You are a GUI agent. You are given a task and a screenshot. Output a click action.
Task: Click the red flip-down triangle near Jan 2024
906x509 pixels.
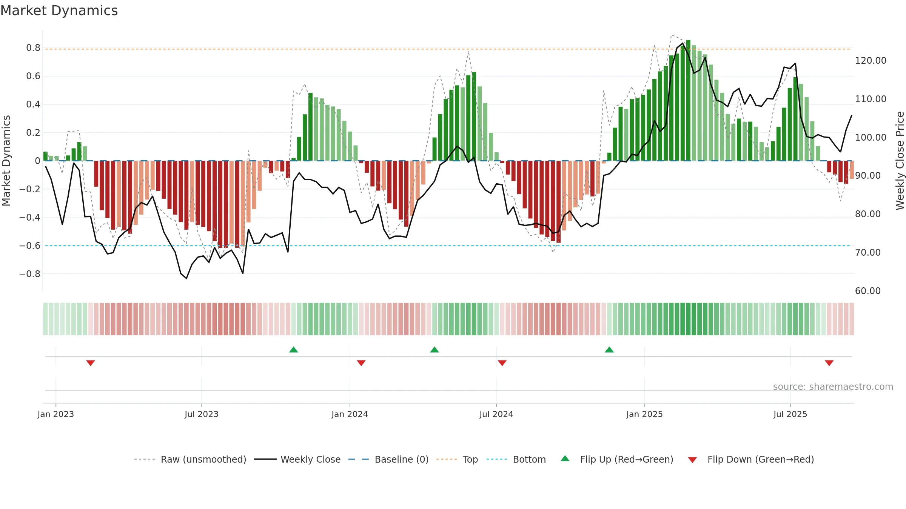click(x=361, y=363)
